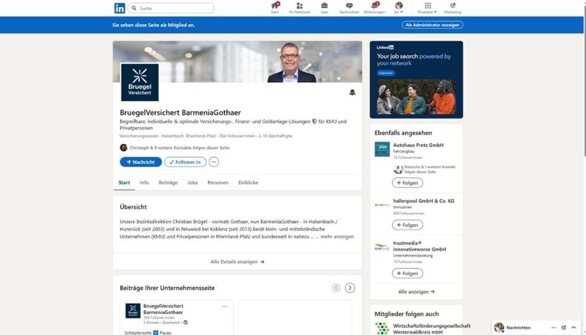Open Alle Details anzeigen link
The height and width of the screenshot is (335, 586).
tap(237, 262)
